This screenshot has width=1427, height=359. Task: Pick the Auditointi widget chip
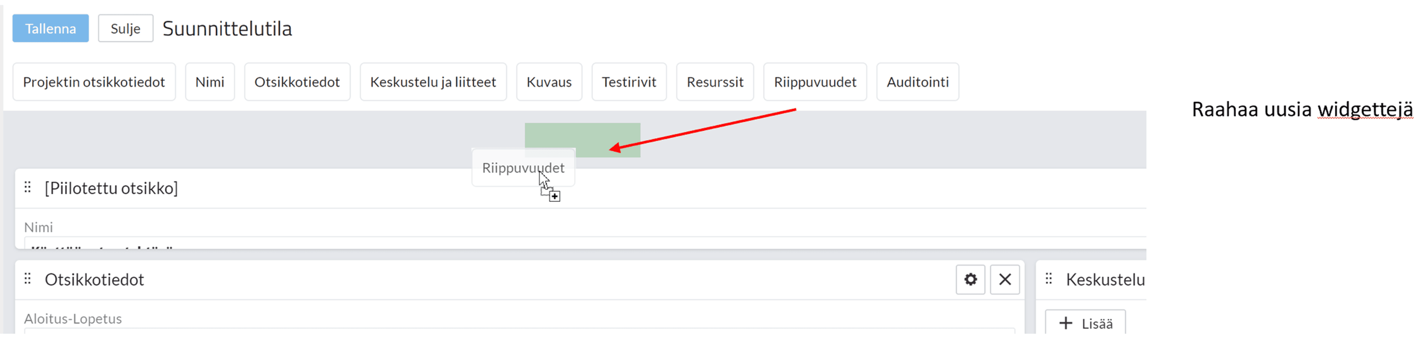click(x=917, y=82)
